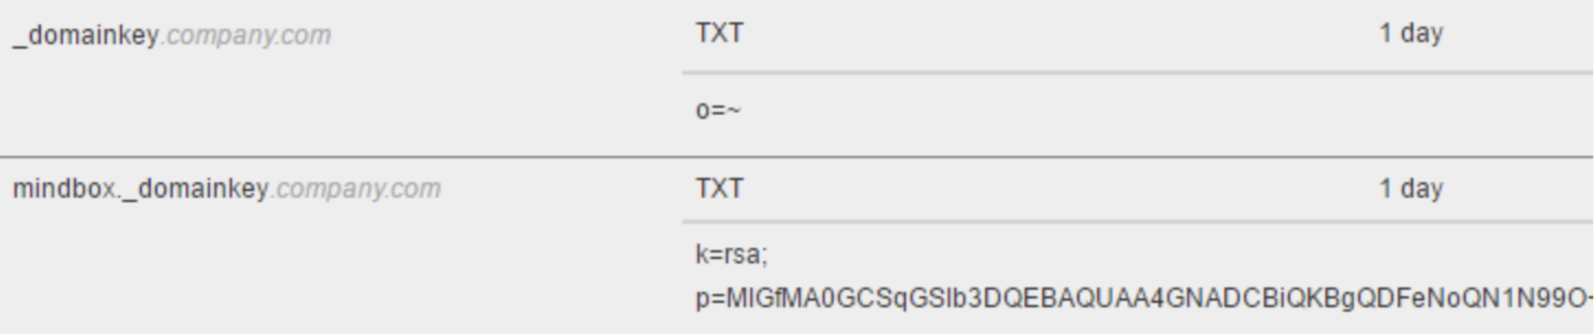Click blank space below the _domainkey name
This screenshot has width=1595, height=334.
pyautogui.click(x=341, y=105)
